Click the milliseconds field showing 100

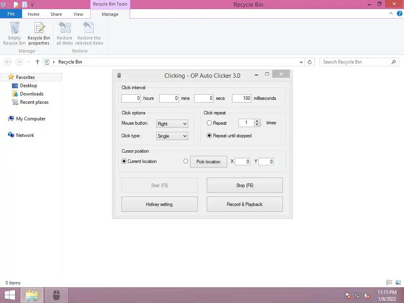[x=241, y=98]
